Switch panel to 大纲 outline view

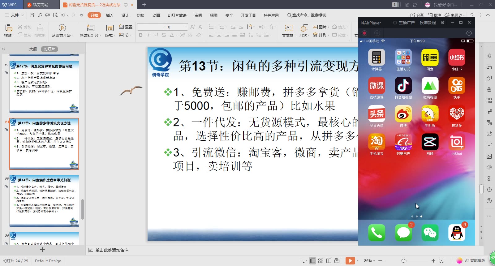(33, 49)
